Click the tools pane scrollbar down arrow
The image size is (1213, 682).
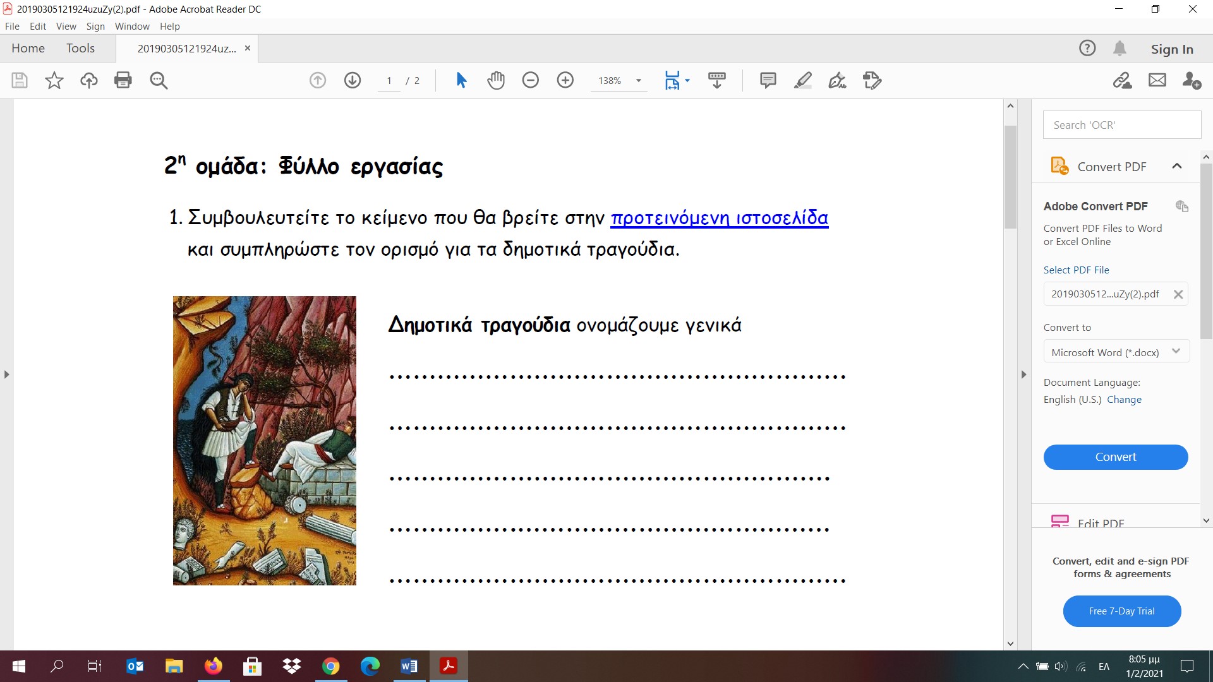(x=1206, y=521)
